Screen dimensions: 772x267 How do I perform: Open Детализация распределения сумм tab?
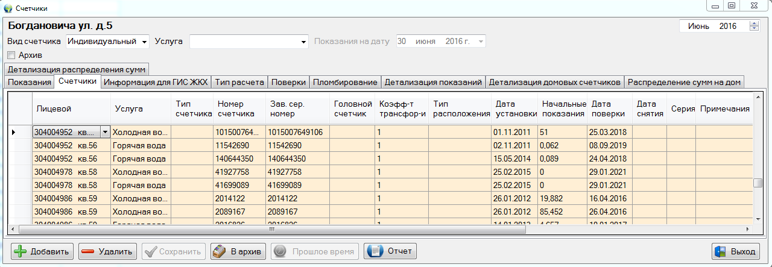point(77,69)
